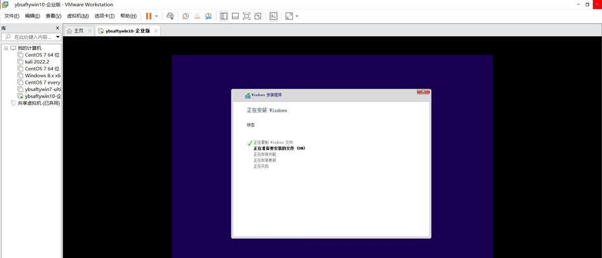Click 正在准备要安装的文件 (0%) progress text

tap(279, 148)
